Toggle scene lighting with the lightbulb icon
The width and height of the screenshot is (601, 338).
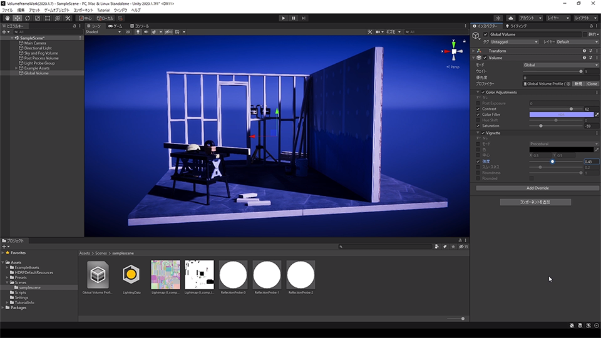[138, 31]
